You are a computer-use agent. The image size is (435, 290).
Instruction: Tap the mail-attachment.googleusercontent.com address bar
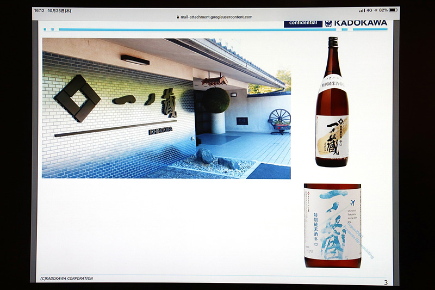(214, 17)
